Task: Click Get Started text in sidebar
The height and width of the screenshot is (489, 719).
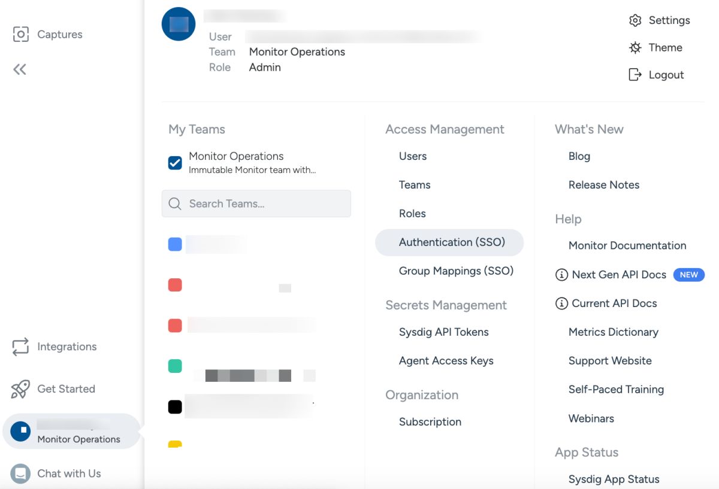Action: point(66,389)
